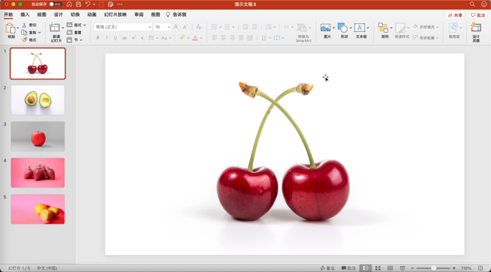Screen dimensions: 491x272
Task: Click the zoom slider in status bar
Action: point(434,268)
